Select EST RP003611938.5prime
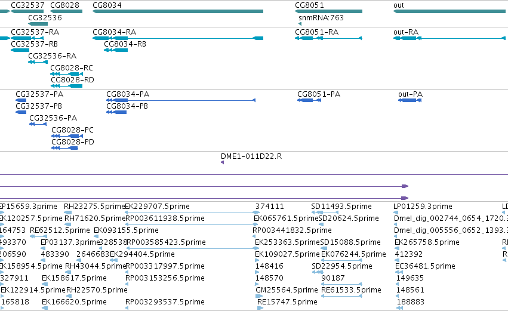Image resolution: width=508 pixels, height=311 pixels. point(165,218)
